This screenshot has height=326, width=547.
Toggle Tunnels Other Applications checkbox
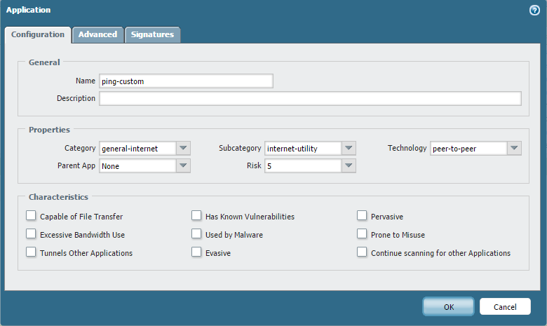pos(31,252)
